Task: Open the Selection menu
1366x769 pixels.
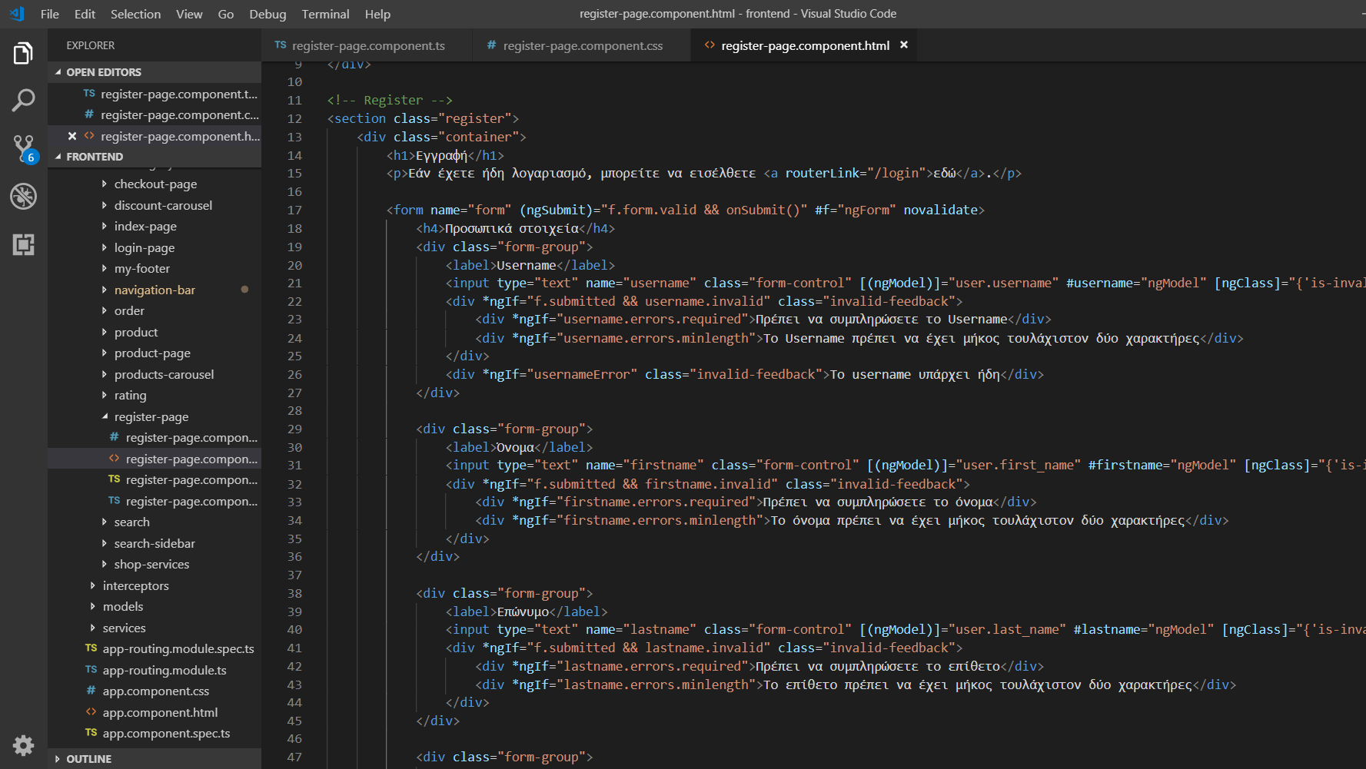Action: (135, 14)
